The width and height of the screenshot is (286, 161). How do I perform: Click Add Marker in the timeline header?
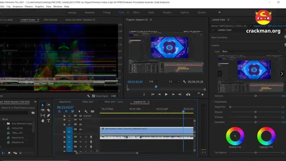pyautogui.click(x=79, y=111)
